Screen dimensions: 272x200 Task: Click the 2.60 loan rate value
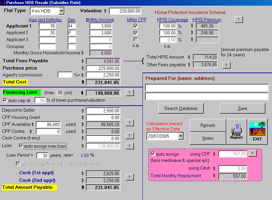(85, 155)
